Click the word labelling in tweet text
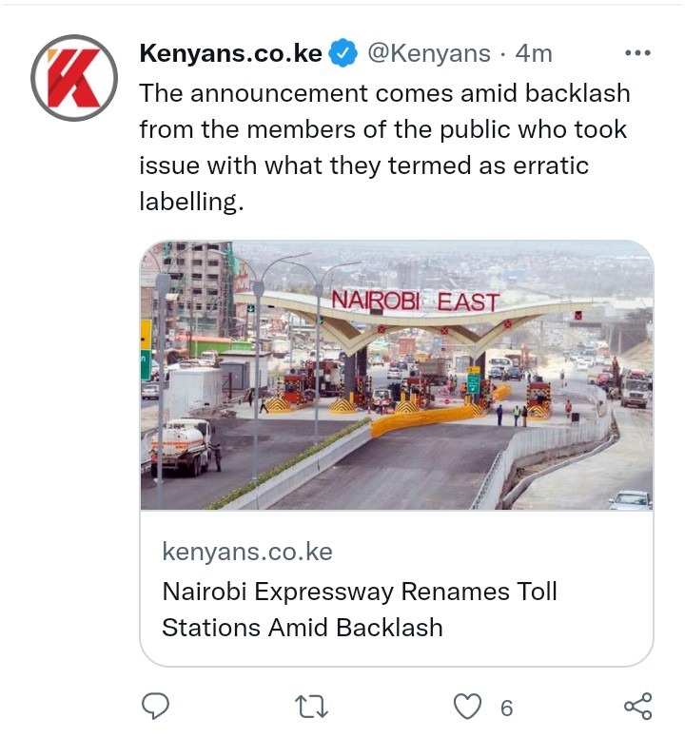685x738 pixels. coord(191,202)
